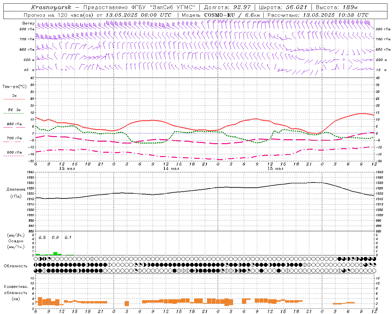This screenshot has height=314, width=392.
Task: Click the Осадки precipitation label
Action: [x=16, y=241]
